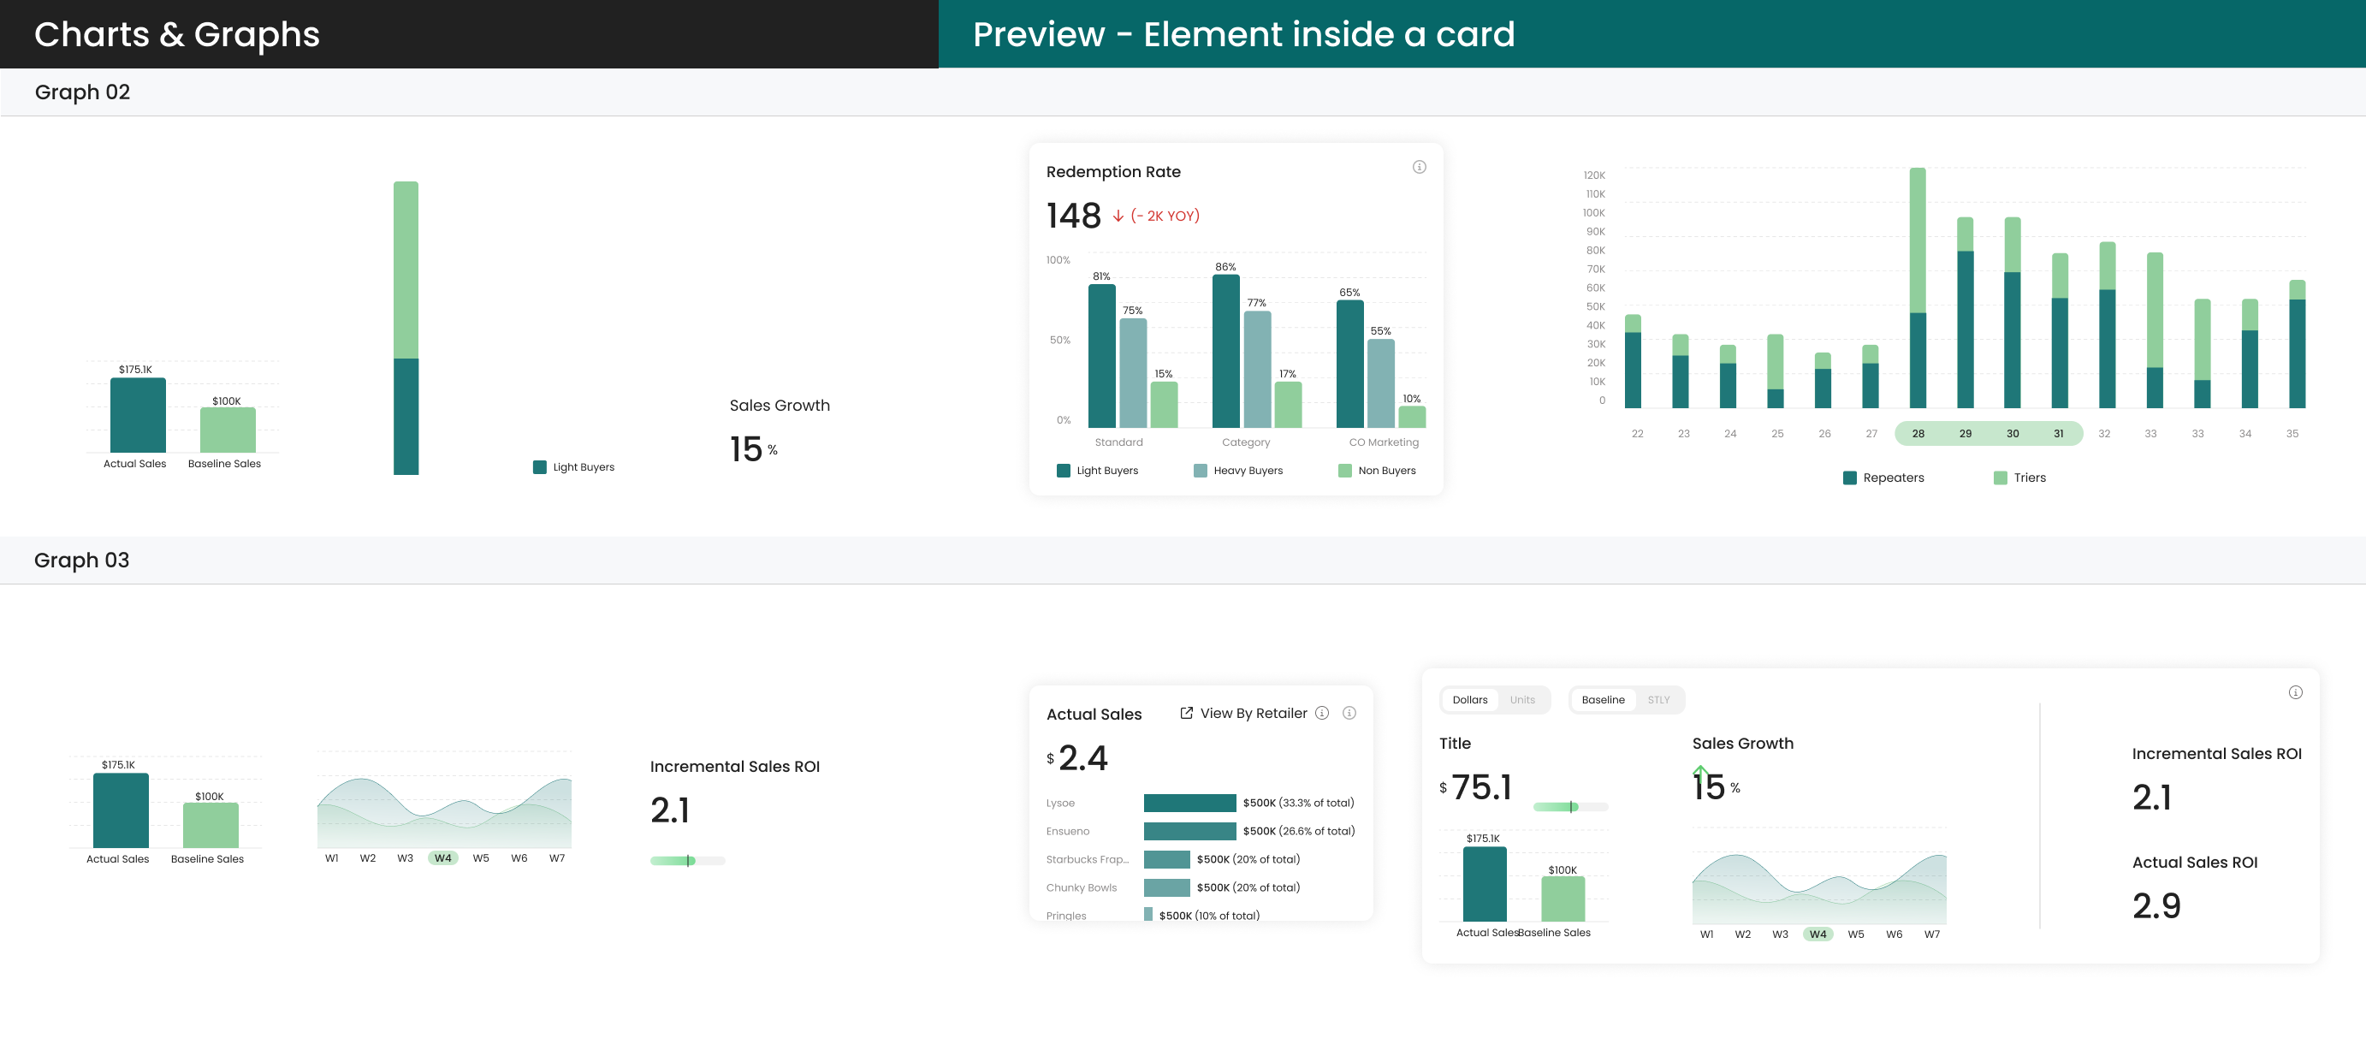Click the 120K y-axis label
Viewport: 2366px width, 1050px height.
coord(1593,175)
